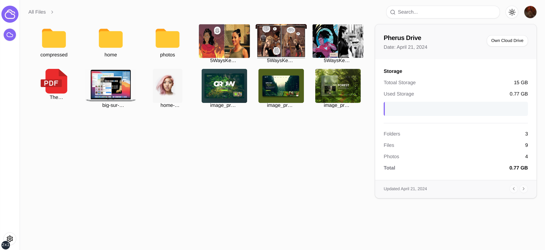Click the Photos row label

click(391, 156)
